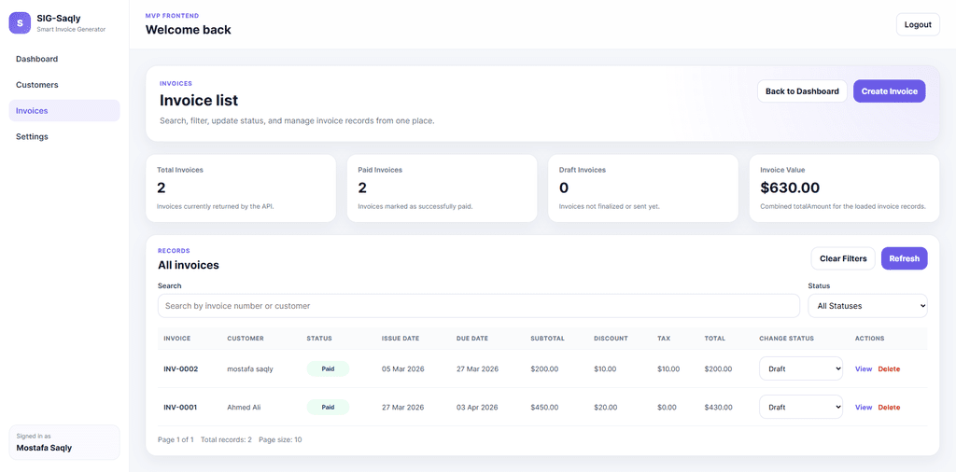956x472 pixels.
Task: Select Invoices in the sidebar
Action: point(32,111)
